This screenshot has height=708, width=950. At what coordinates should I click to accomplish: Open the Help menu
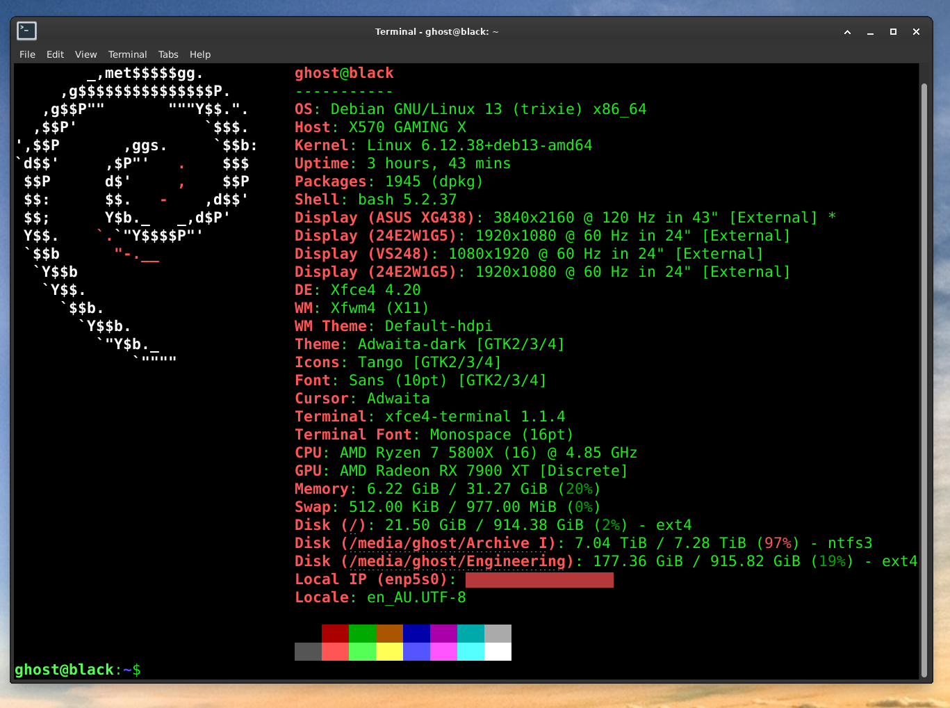[x=200, y=54]
